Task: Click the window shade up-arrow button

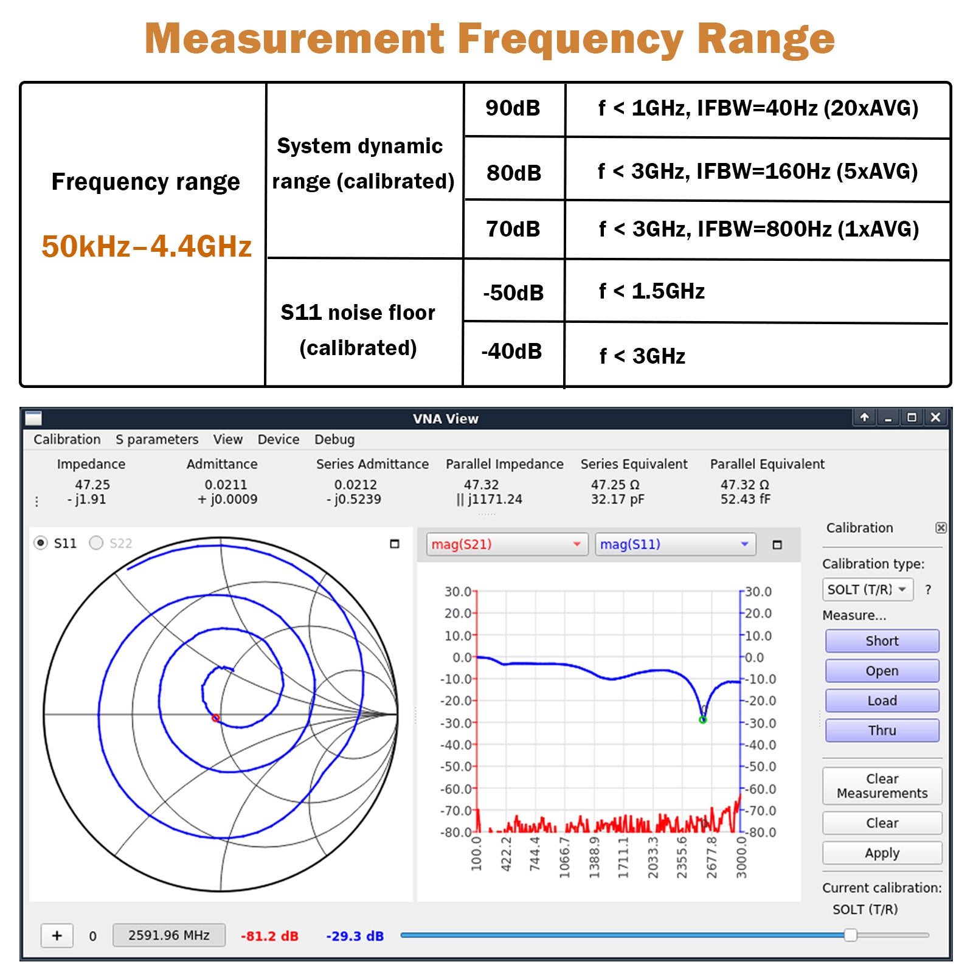Action: (x=864, y=418)
